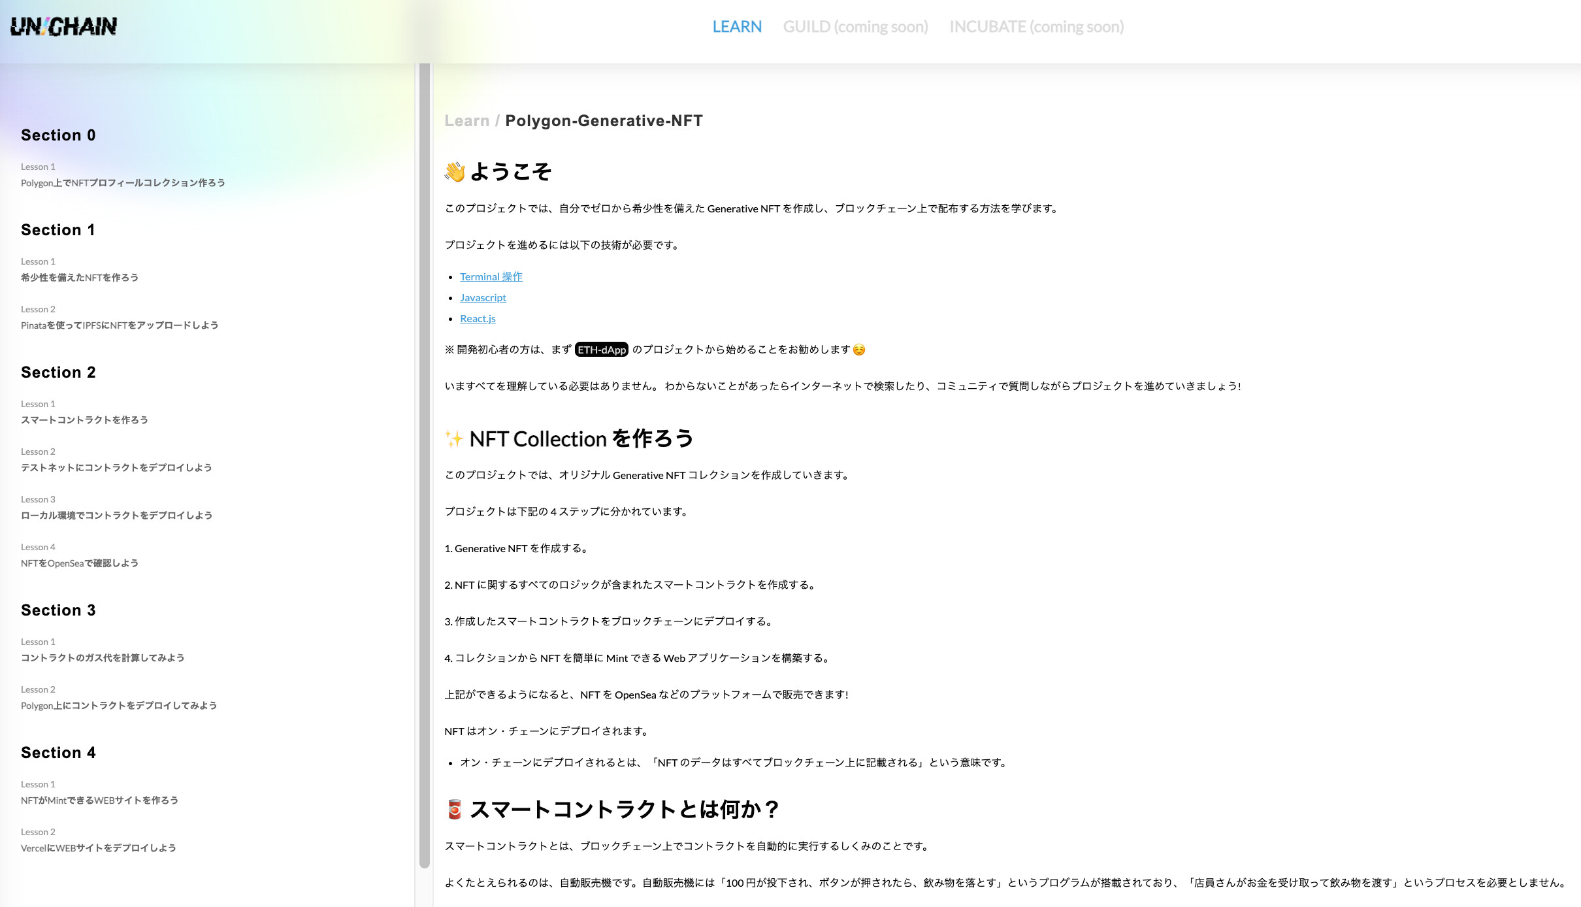Click the relieved face emoji
1581x907 pixels.
point(859,350)
